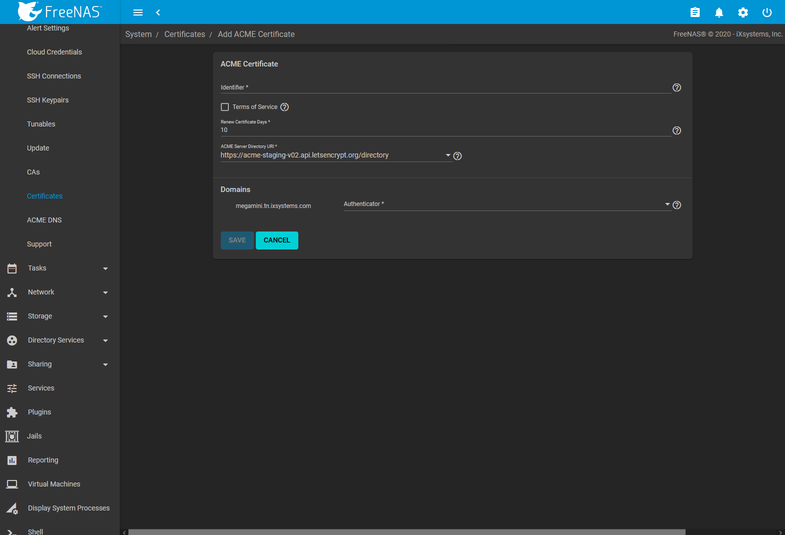Open CAs in sidebar
Image resolution: width=785 pixels, height=535 pixels.
33,172
